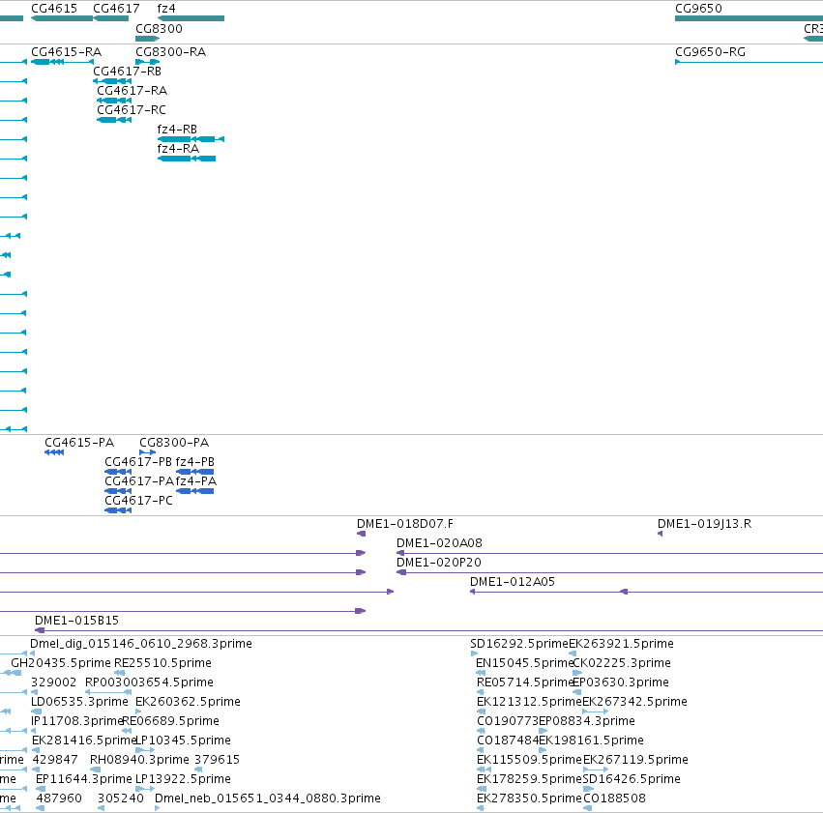Click the 379615 feature label

coord(217,760)
